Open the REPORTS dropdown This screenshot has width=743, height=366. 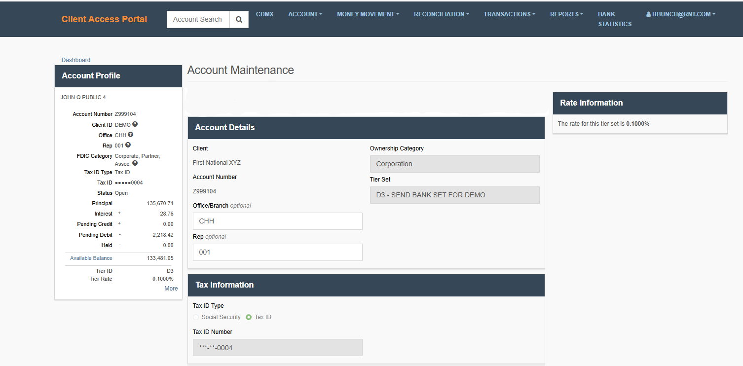(566, 14)
